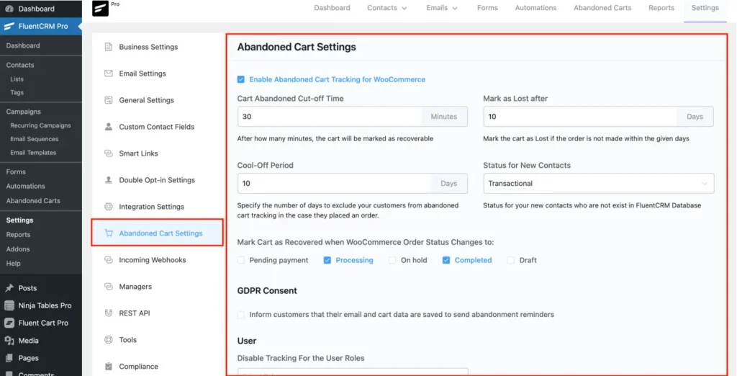Viewport: 737px width, 376px height.
Task: Click the Integration Settings gear icon
Action: click(x=109, y=207)
